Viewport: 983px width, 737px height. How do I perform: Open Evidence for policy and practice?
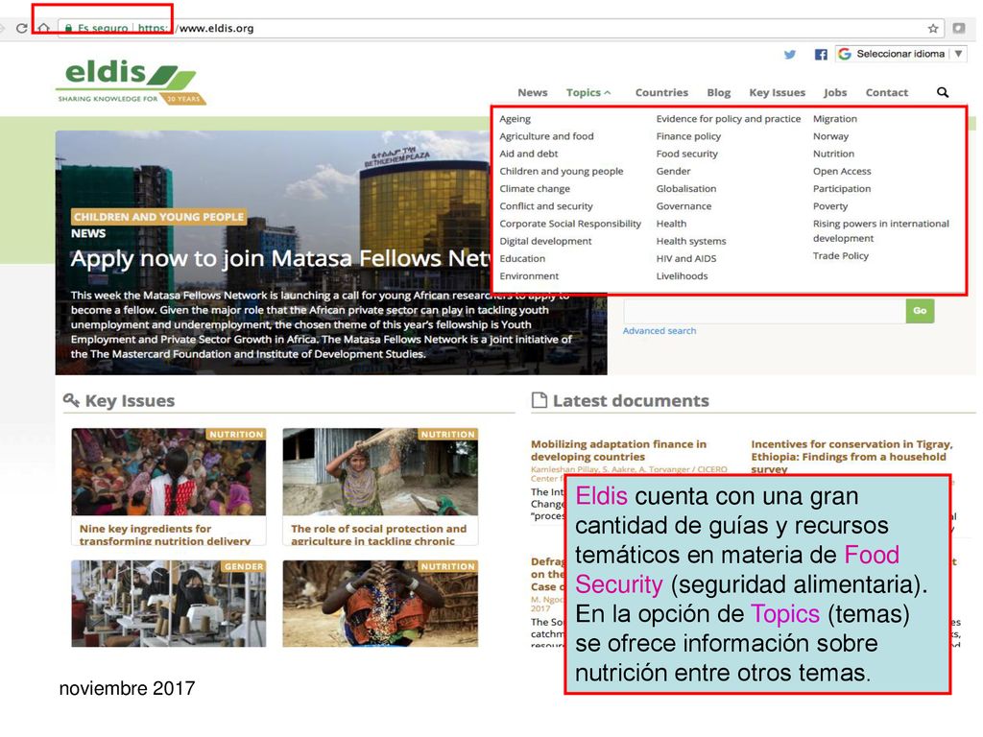click(x=729, y=119)
